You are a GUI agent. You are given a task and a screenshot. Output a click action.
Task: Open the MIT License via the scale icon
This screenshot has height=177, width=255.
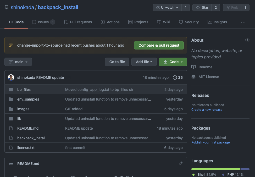tap(193, 77)
